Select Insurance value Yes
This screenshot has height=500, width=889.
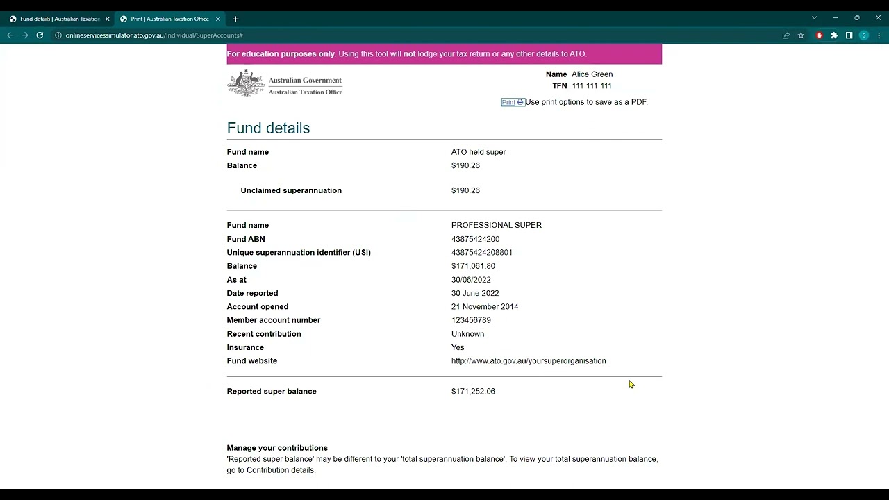458,347
